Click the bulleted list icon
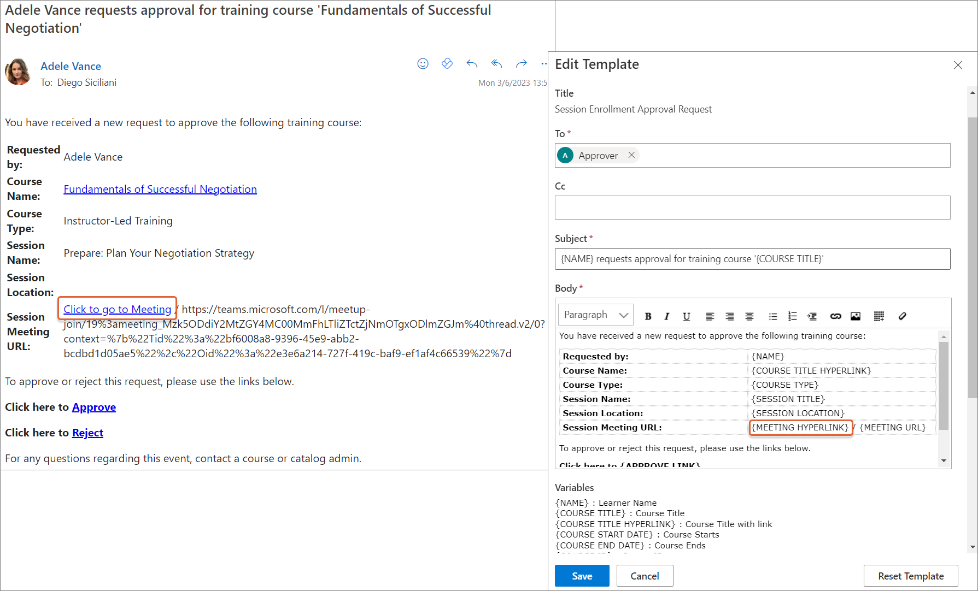The image size is (978, 591). click(x=772, y=316)
